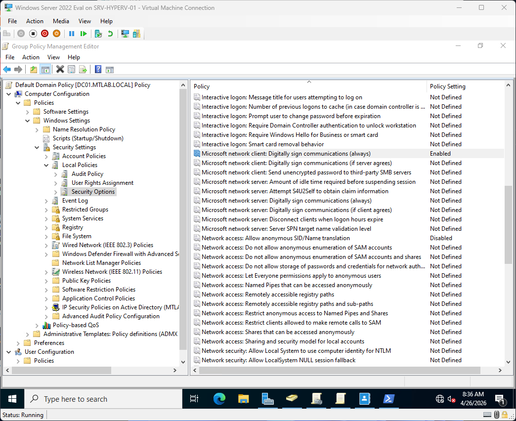Click the Type here to search box
The height and width of the screenshot is (421, 516).
tap(103, 399)
